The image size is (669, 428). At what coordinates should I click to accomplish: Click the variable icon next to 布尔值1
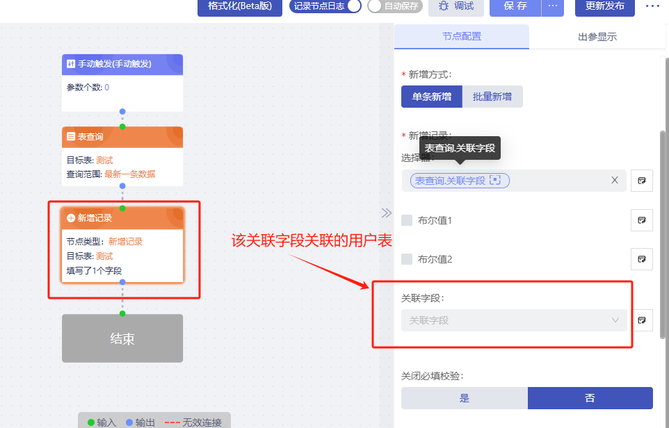click(x=641, y=220)
